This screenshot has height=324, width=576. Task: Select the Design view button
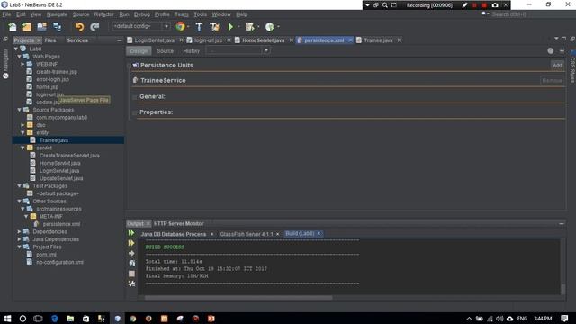click(139, 51)
